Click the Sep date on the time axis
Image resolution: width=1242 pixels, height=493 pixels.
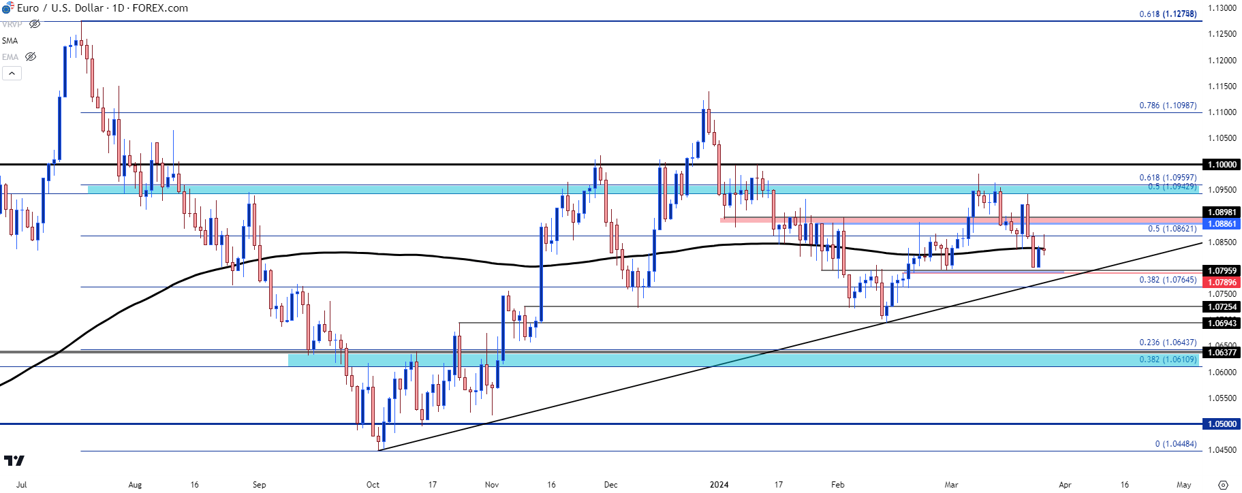click(x=259, y=485)
